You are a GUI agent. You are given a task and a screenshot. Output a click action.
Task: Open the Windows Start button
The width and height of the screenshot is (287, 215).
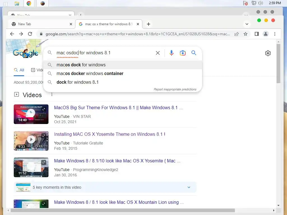coord(6,4)
